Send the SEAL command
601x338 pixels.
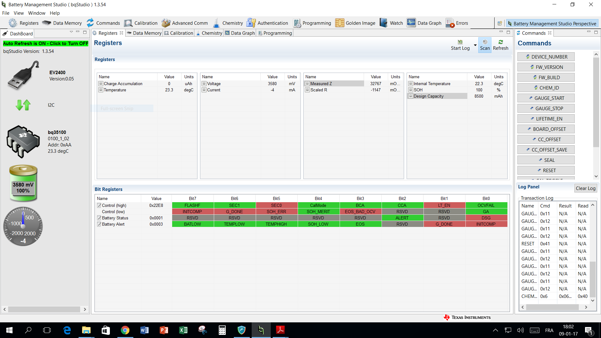546,160
